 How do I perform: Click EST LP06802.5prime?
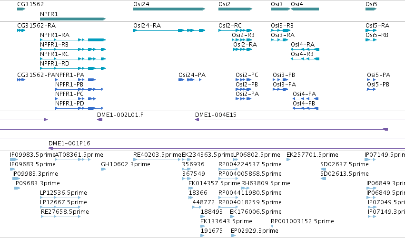tap(236, 160)
